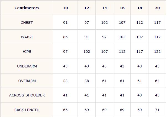Select the size 14 column header

click(104, 8)
